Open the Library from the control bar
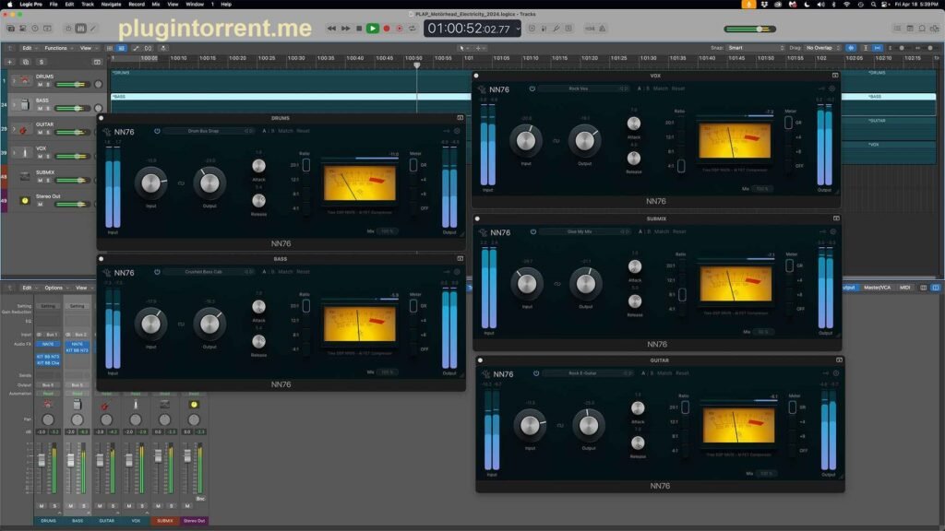Screen dimensions: 945x531 pos(11,29)
